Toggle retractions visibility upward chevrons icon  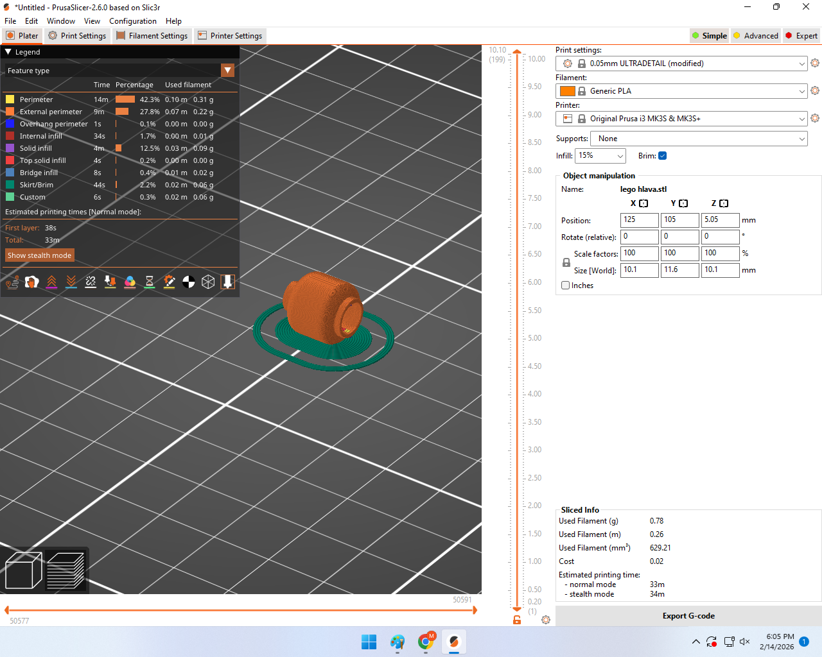[x=51, y=282]
